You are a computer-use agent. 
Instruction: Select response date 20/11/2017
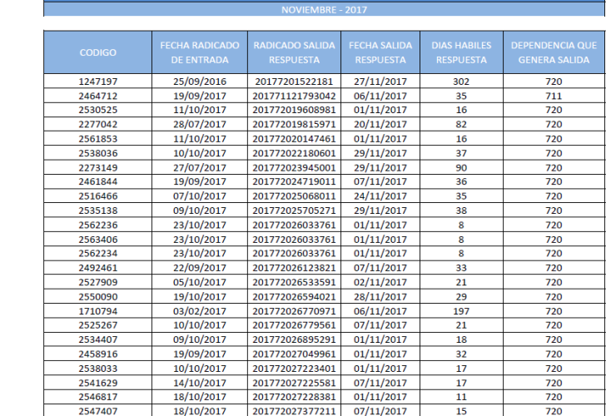(380, 125)
